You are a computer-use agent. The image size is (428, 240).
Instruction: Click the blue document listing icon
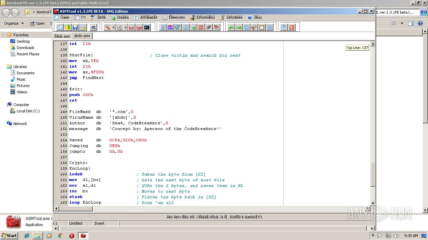click(x=163, y=27)
